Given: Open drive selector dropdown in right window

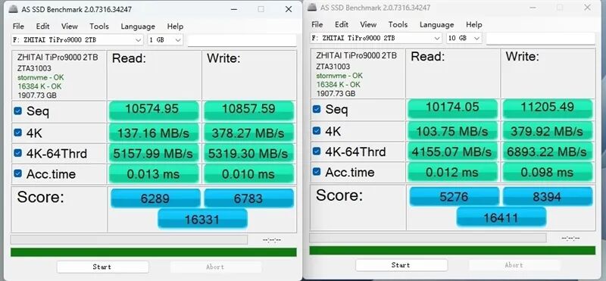Looking at the screenshot, I should point(376,38).
